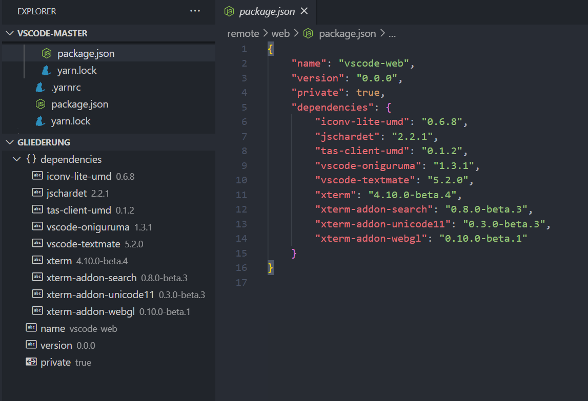Click the boolean icon next to private in outline
Screen dimensions: 588x401
pyautogui.click(x=32, y=362)
